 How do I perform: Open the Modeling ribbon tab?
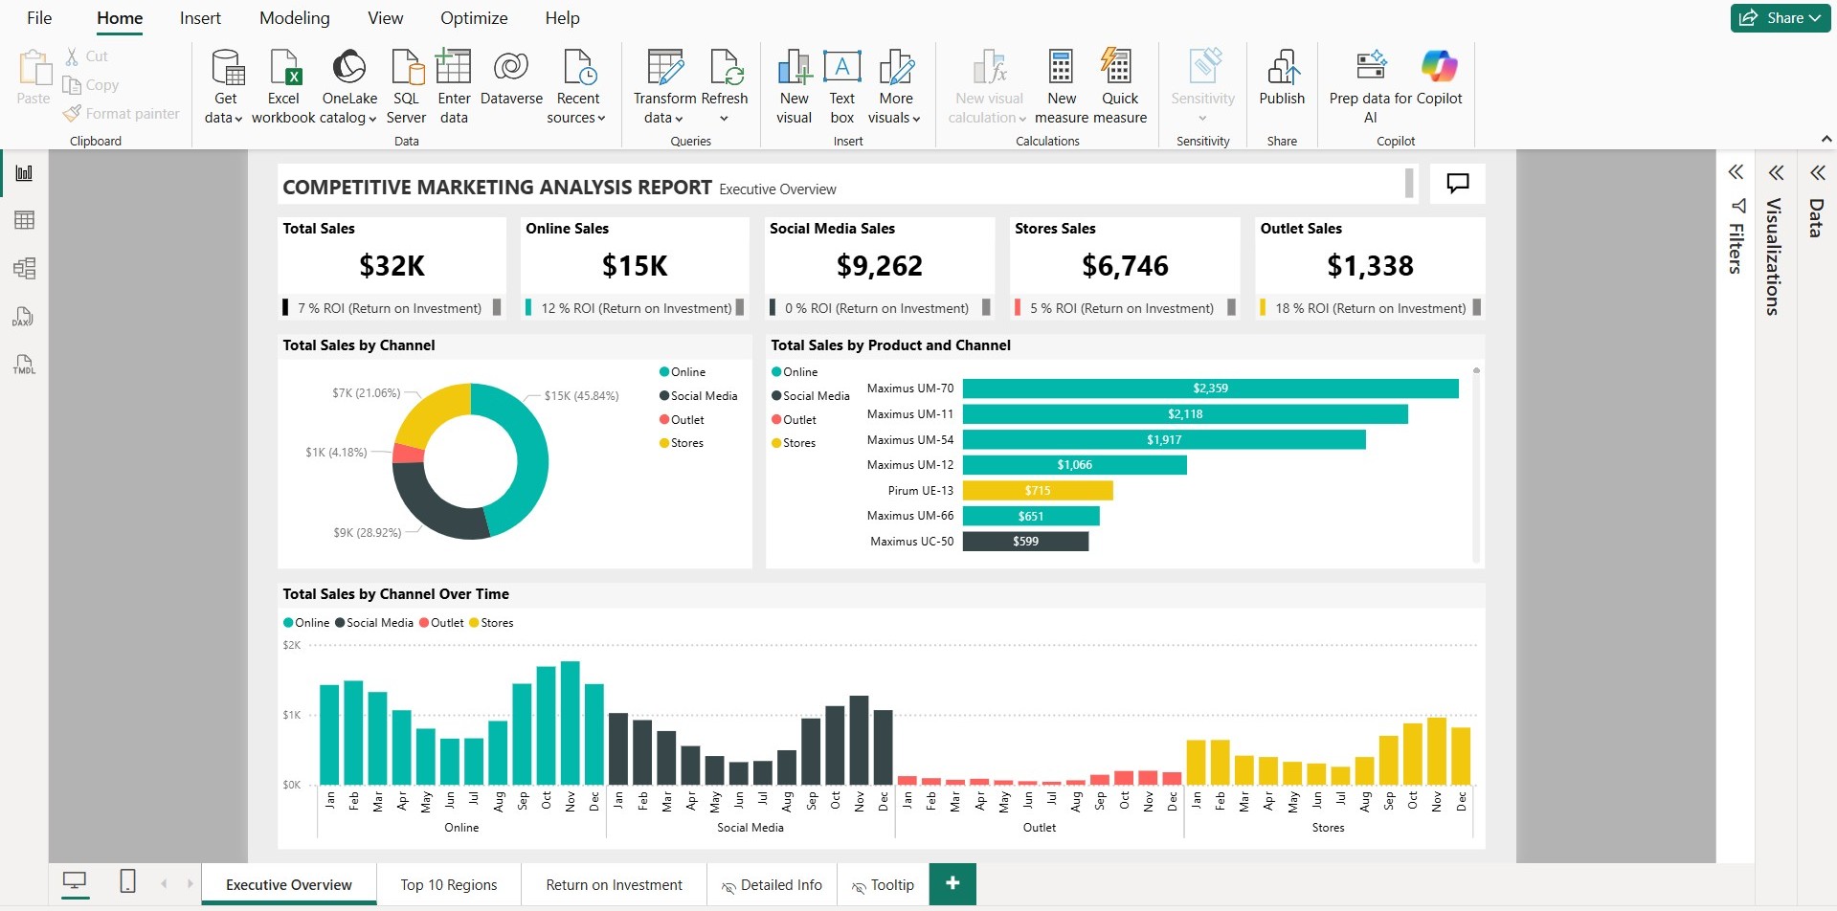point(294,18)
